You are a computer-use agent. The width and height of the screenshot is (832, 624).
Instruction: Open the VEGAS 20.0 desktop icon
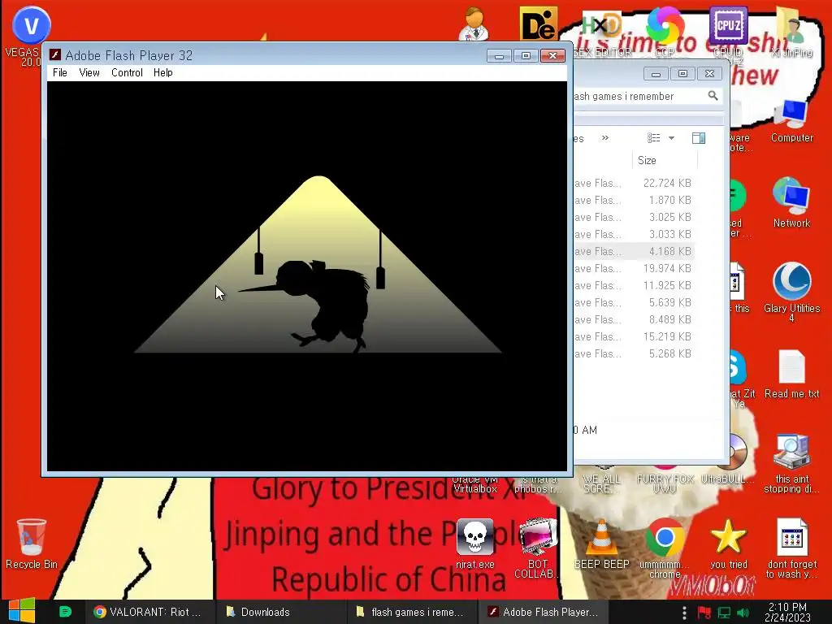[x=30, y=36]
